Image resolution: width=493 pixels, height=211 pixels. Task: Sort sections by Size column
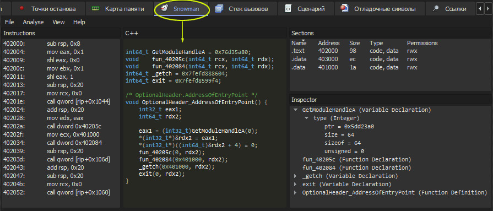coord(354,43)
